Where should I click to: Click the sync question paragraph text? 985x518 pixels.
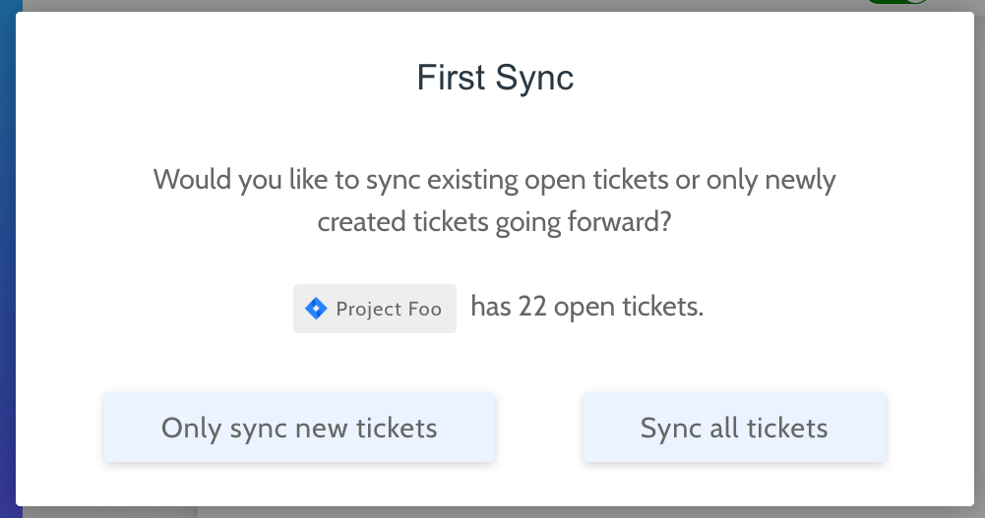(x=494, y=201)
